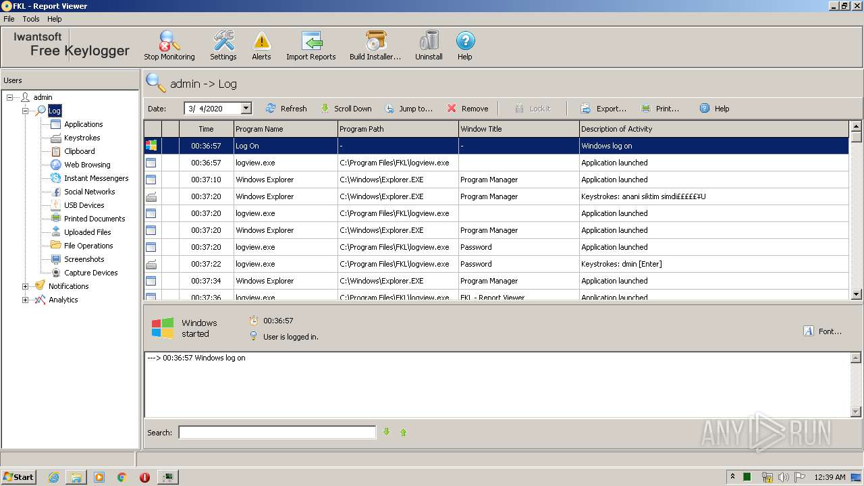Screen dimensions: 864x486
Task: Open the file explorer taskbar icon
Action: tap(76, 477)
